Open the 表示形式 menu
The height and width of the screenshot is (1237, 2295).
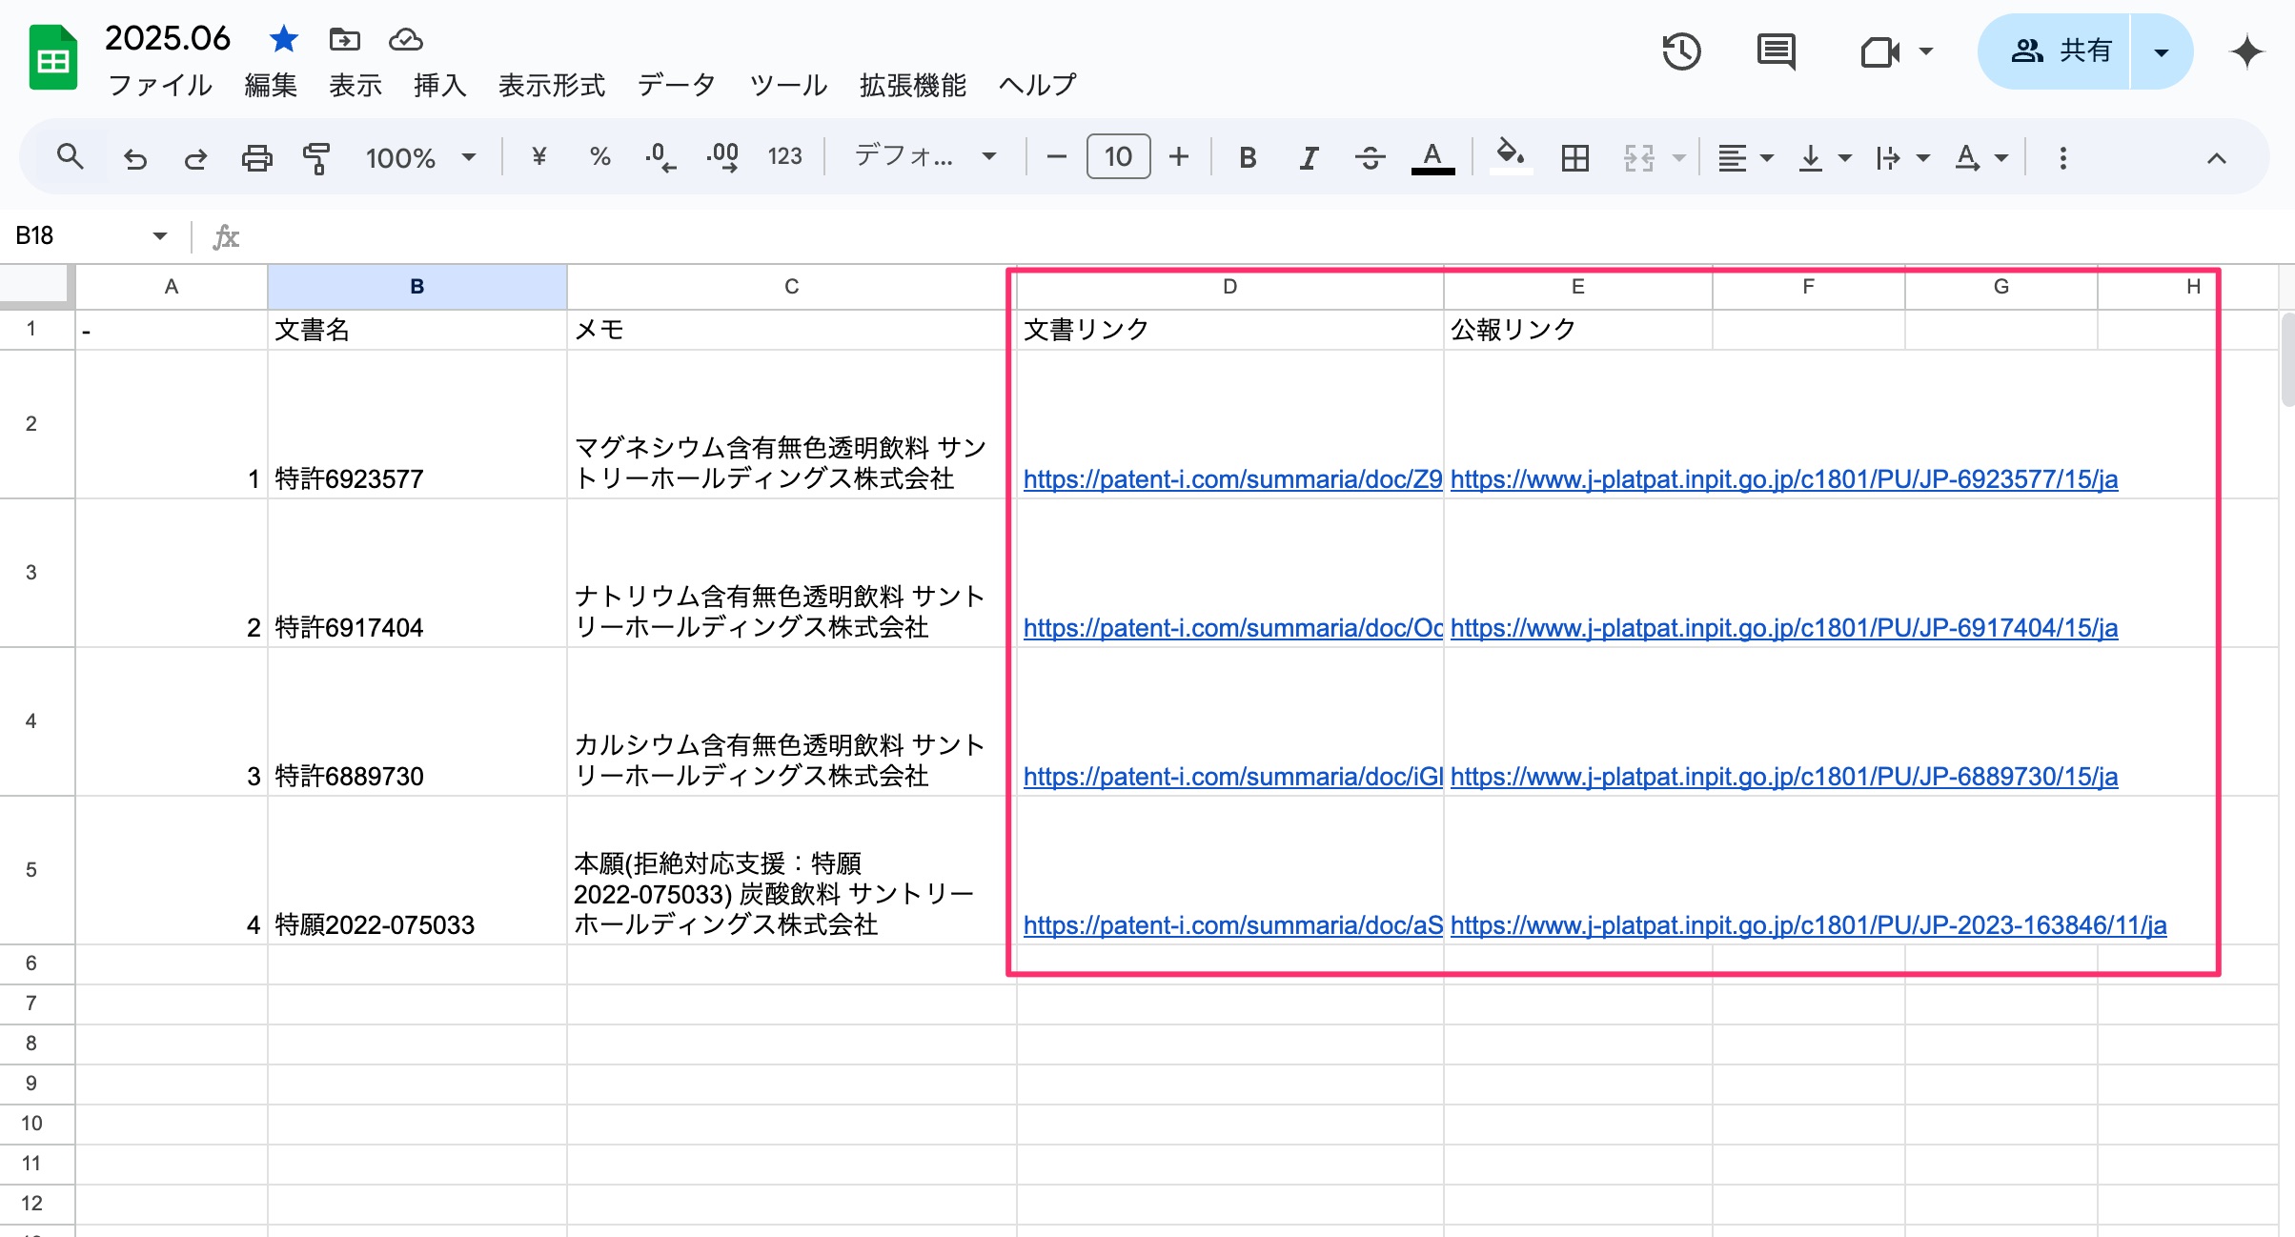552,85
